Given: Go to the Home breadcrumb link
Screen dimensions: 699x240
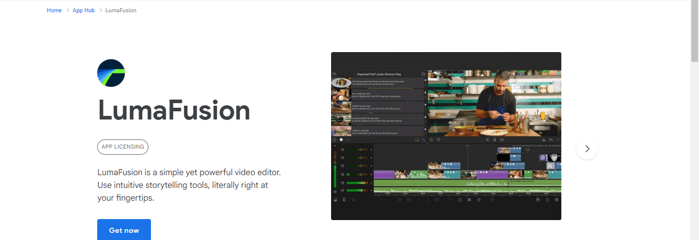Looking at the screenshot, I should [54, 10].
